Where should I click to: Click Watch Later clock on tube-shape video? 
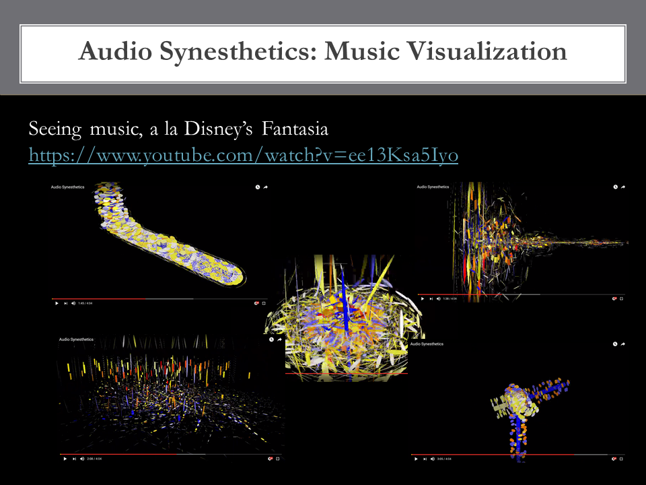[x=257, y=187]
